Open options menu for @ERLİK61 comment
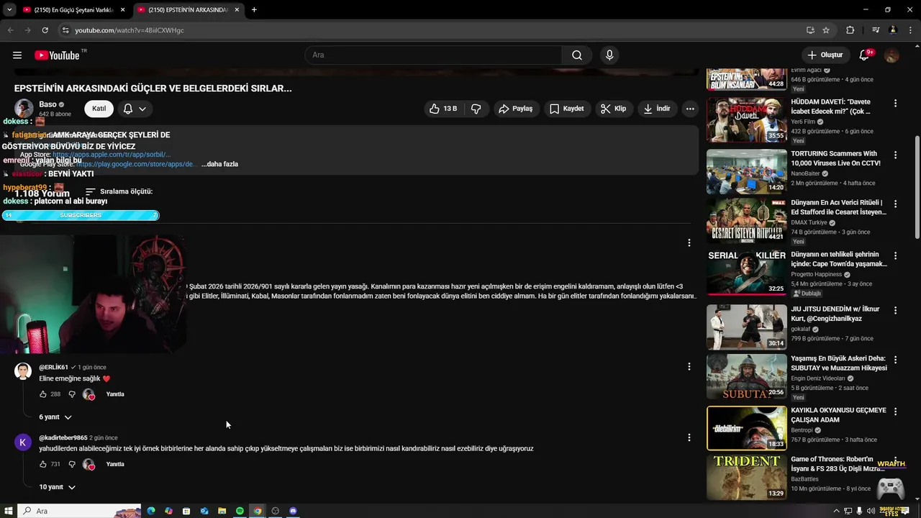921x518 pixels. coord(689,366)
